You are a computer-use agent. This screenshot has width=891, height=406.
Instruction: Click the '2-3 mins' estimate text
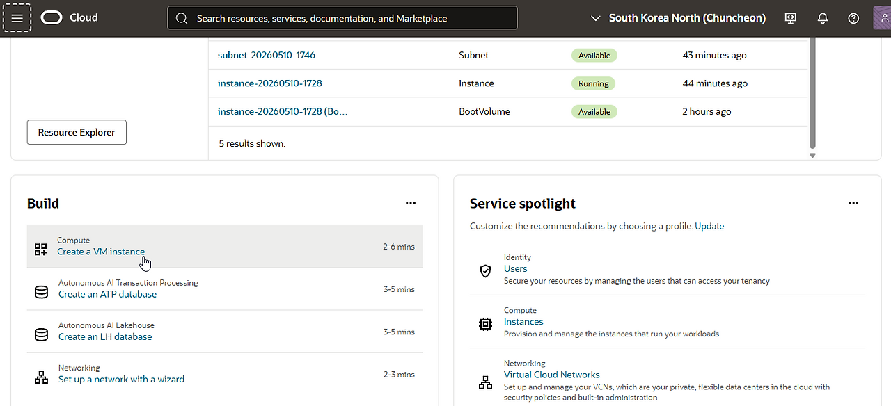399,375
